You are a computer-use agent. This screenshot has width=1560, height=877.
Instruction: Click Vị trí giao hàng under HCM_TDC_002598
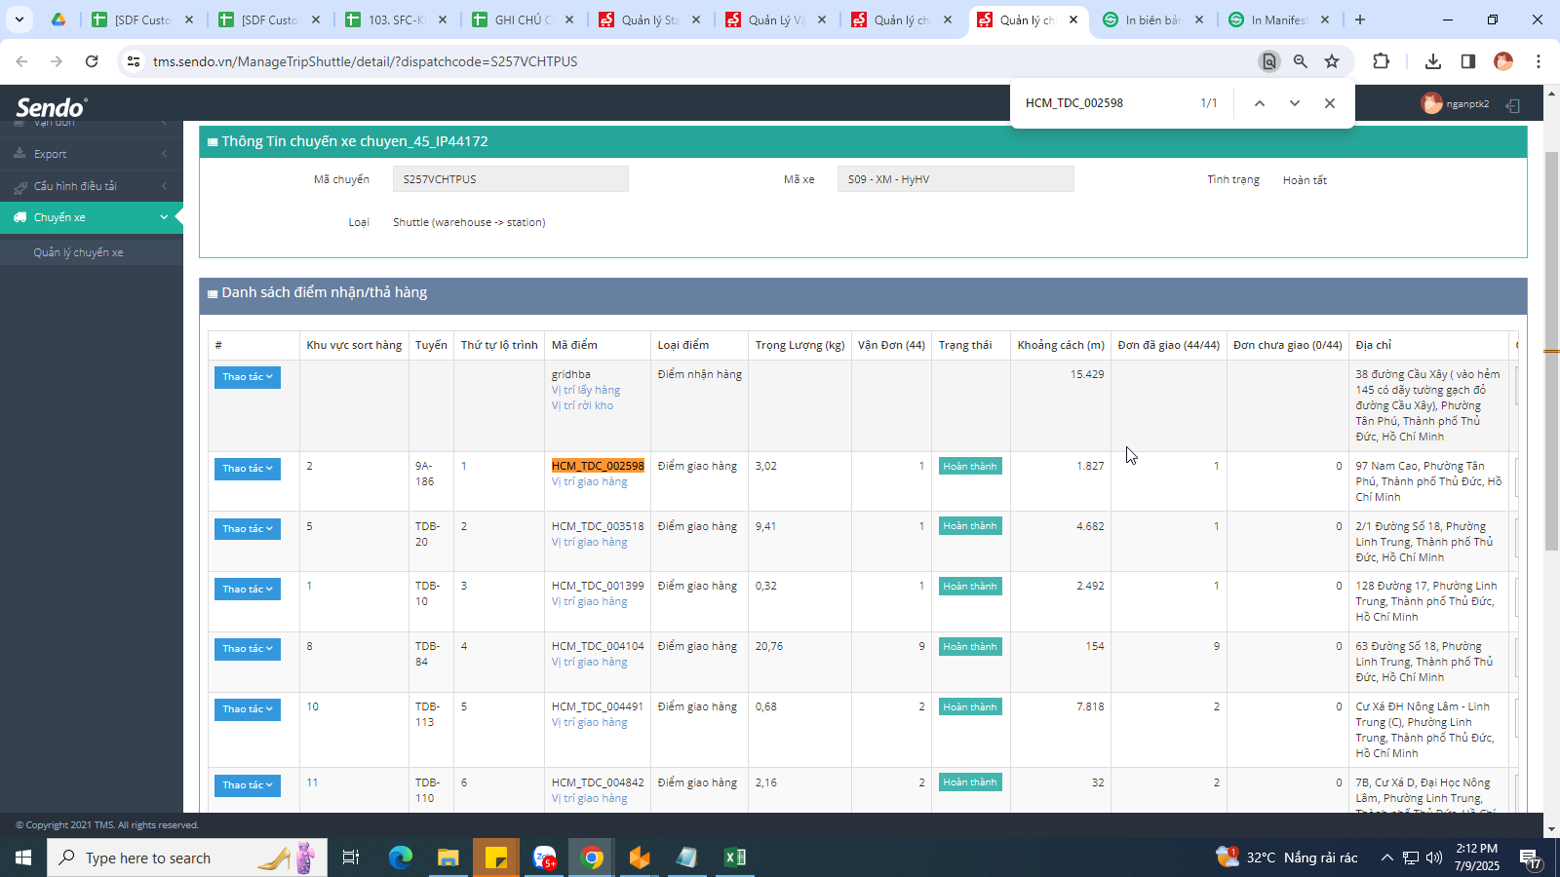590,481
